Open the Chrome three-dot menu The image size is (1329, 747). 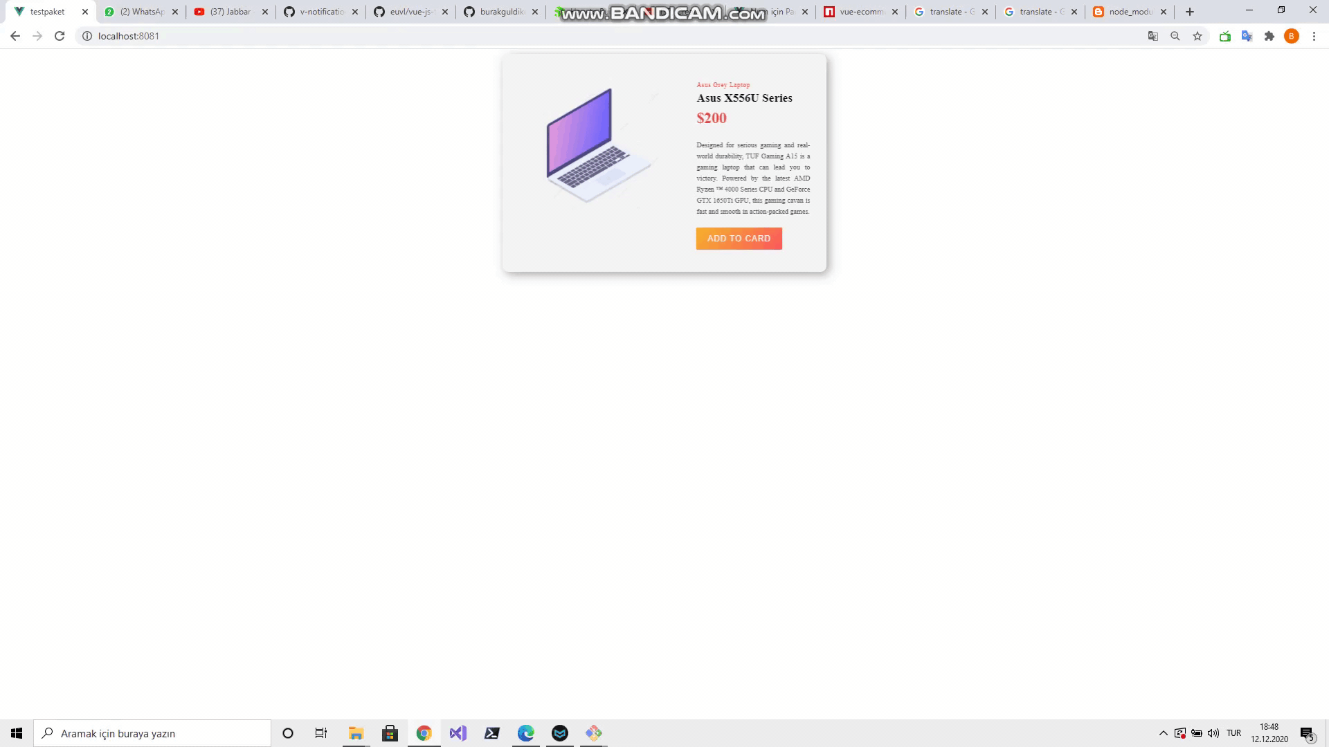(1314, 36)
